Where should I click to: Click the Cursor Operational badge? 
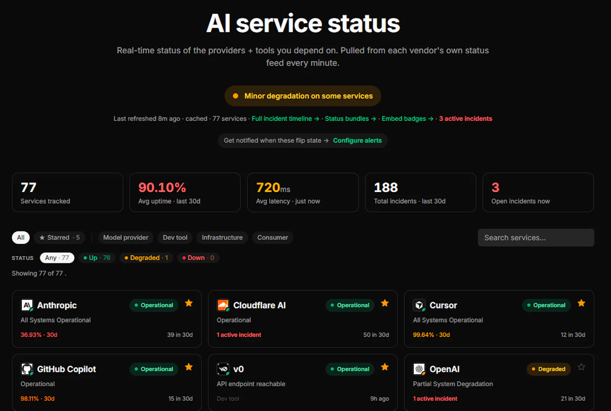pyautogui.click(x=546, y=305)
